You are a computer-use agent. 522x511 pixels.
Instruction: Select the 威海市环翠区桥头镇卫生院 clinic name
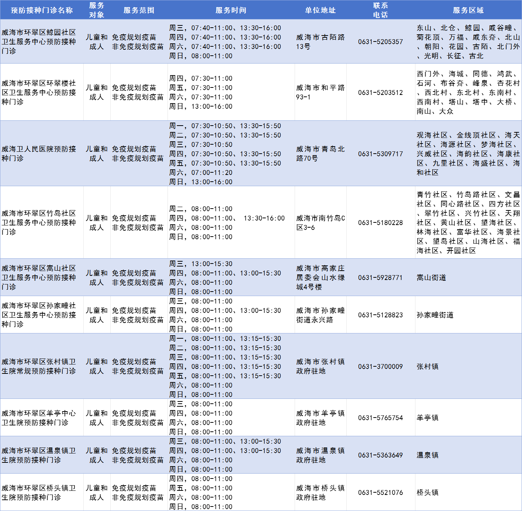click(39, 493)
